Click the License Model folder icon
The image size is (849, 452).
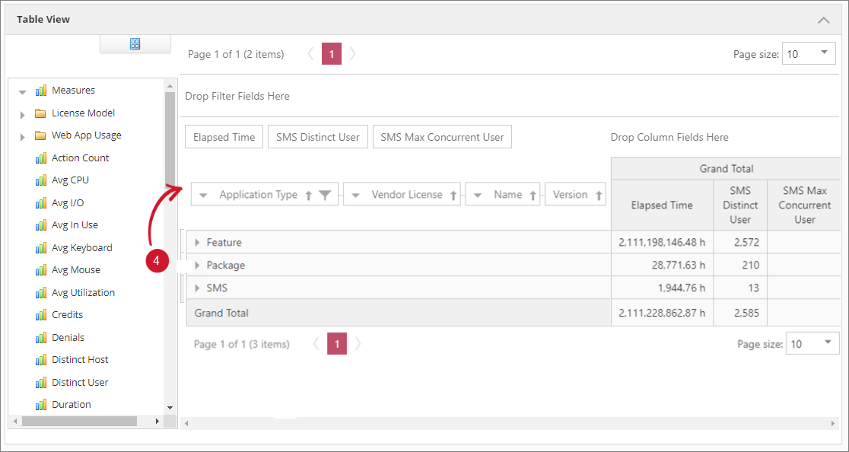click(40, 113)
